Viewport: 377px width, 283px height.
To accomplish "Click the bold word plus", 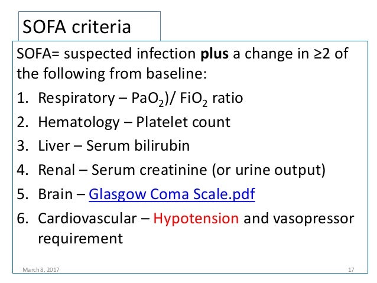I will click(214, 54).
